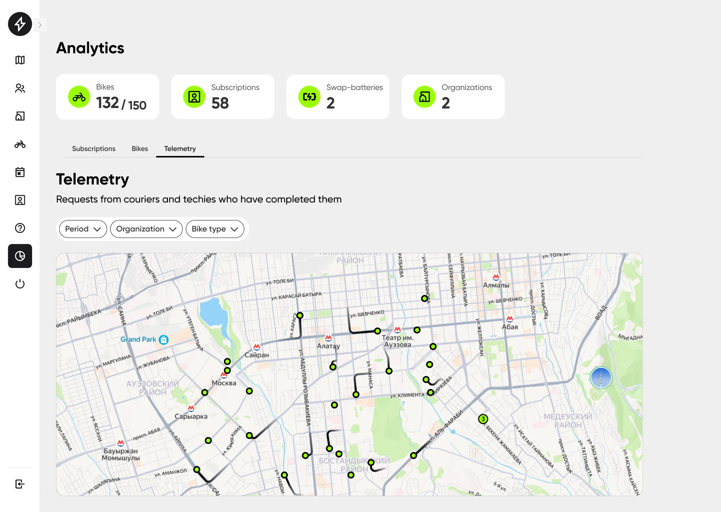Image resolution: width=721 pixels, height=512 pixels.
Task: Open the Bikes 132 / 150 card
Action: click(107, 96)
